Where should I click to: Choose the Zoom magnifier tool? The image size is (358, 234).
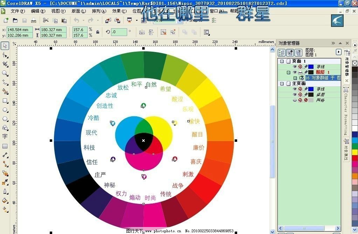[5, 73]
